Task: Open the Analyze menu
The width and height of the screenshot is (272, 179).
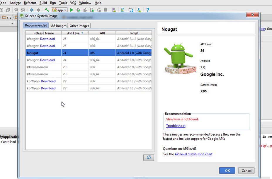Action: [x=15, y=3]
